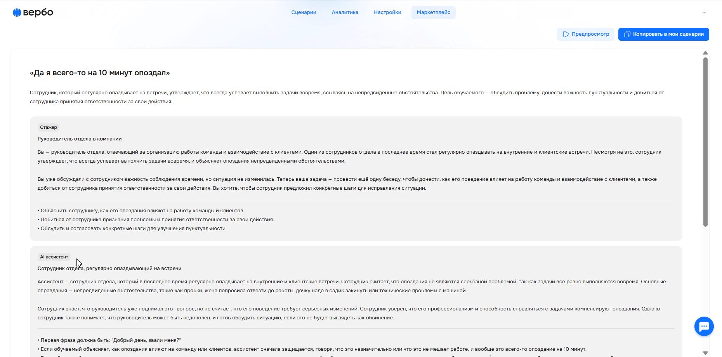722x357 pixels.
Task: Click the paragraph starting Вы уже обсуждали
Action: click(x=347, y=184)
